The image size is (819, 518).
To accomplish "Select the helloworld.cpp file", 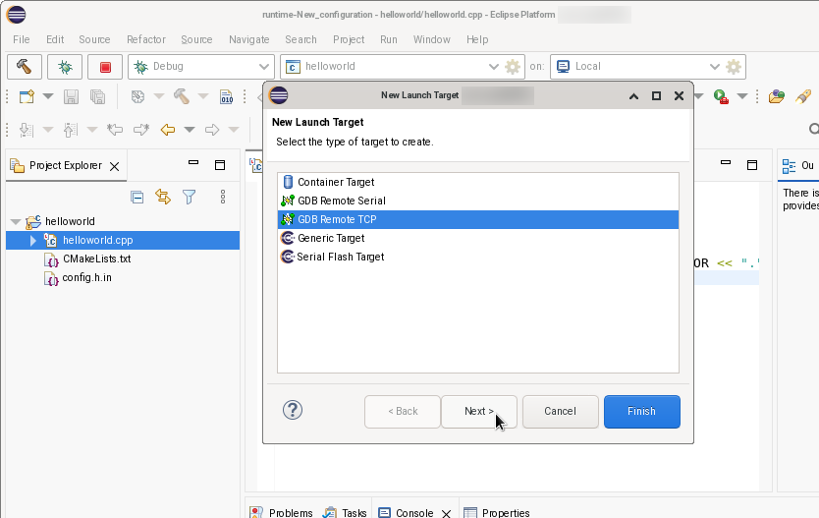I will click(x=97, y=241).
